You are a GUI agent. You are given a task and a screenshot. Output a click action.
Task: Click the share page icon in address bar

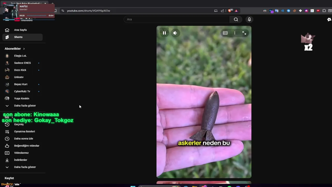pyautogui.click(x=222, y=11)
